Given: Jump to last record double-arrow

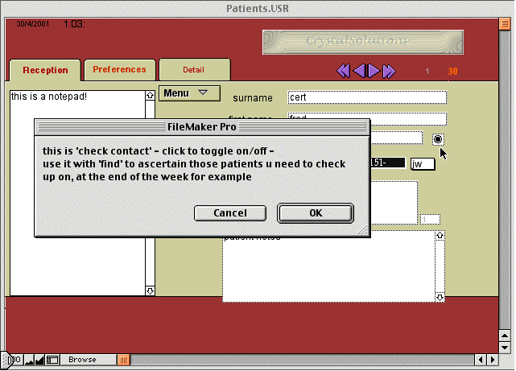Looking at the screenshot, I should (x=389, y=71).
